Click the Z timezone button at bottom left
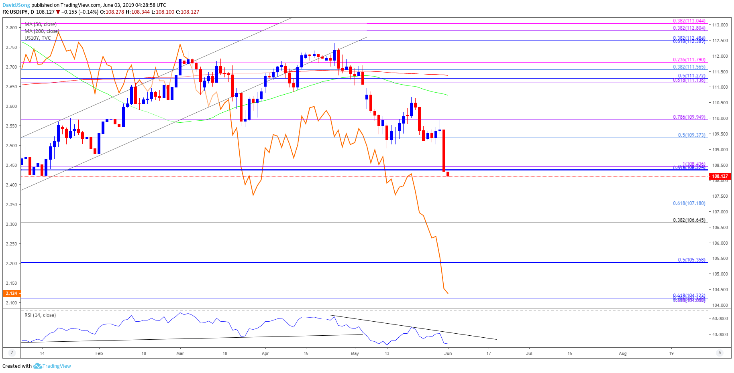734x373 pixels. click(12, 353)
